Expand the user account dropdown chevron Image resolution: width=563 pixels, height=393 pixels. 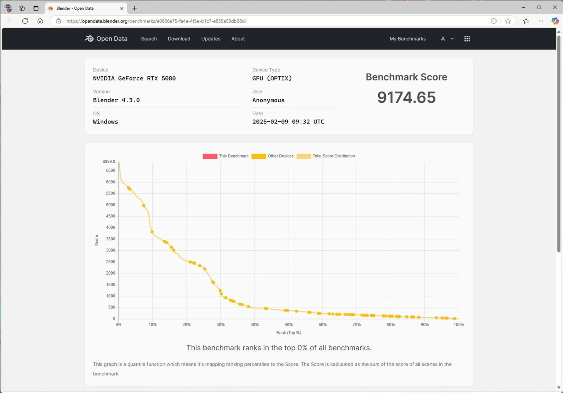pos(452,39)
